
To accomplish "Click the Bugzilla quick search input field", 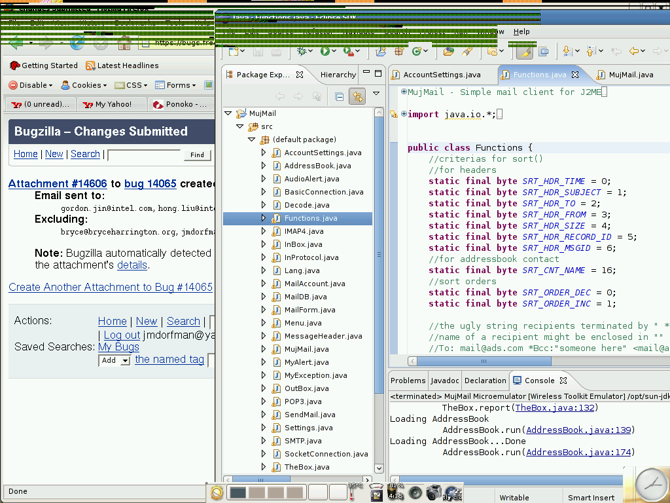I will (144, 155).
